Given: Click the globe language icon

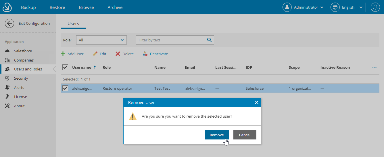Looking at the screenshot, I should tap(335, 7).
